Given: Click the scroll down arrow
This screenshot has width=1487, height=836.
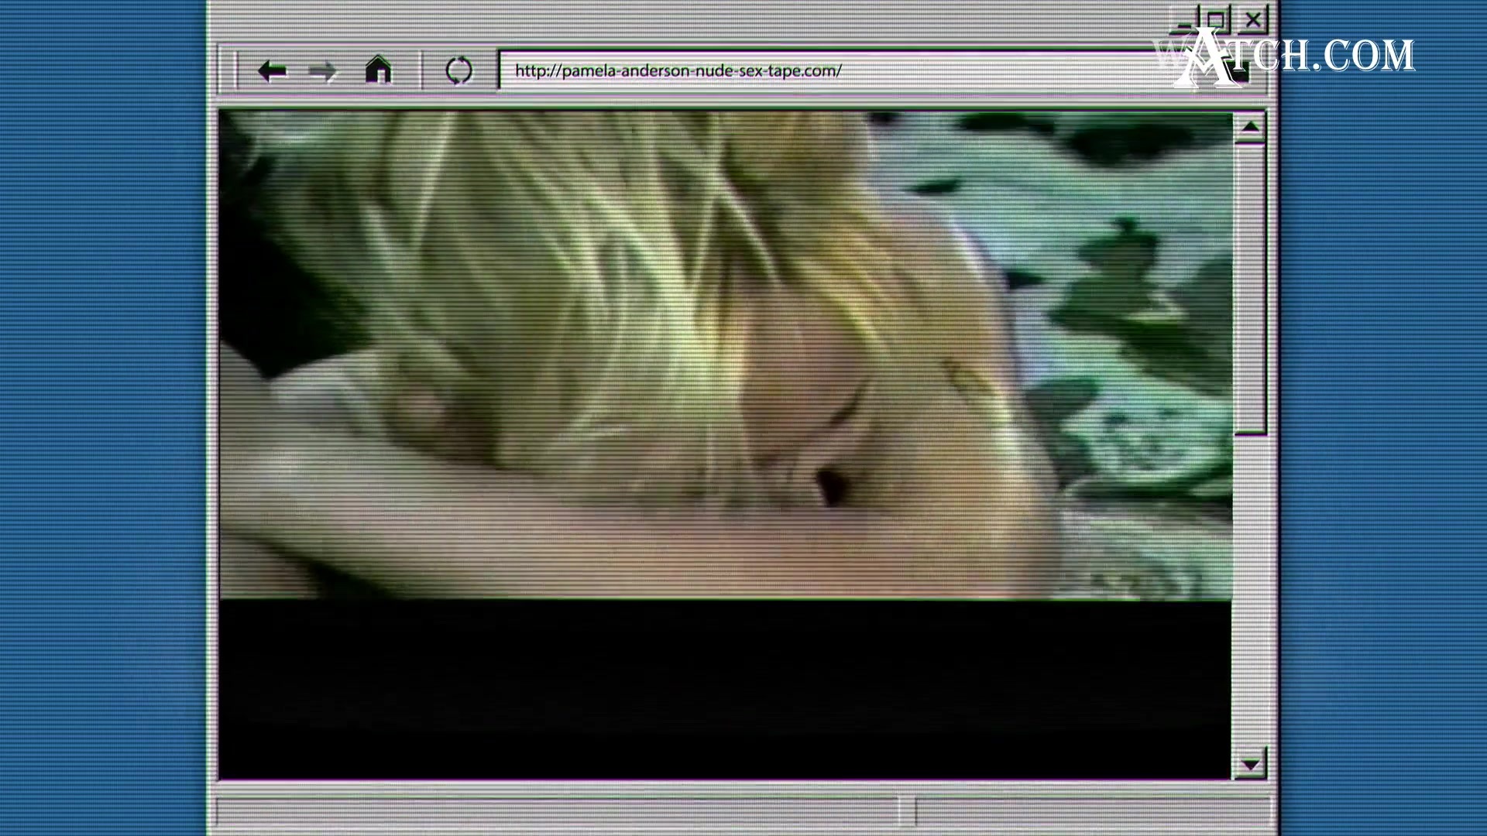Looking at the screenshot, I should [x=1250, y=765].
